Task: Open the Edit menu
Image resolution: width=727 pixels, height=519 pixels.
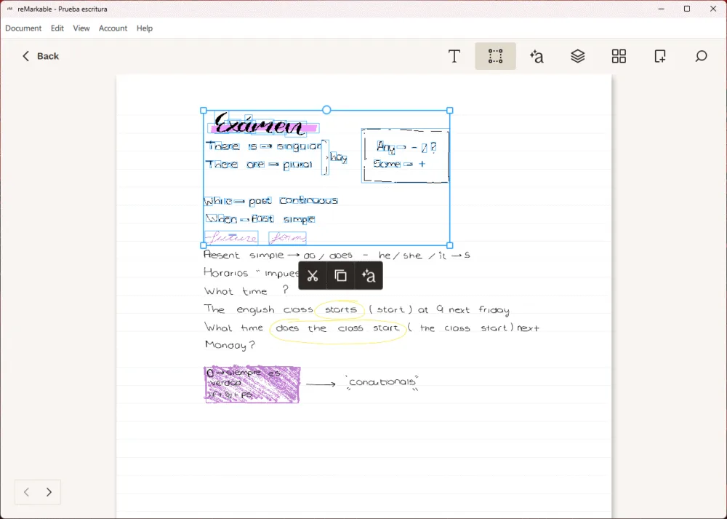Action: pyautogui.click(x=57, y=28)
